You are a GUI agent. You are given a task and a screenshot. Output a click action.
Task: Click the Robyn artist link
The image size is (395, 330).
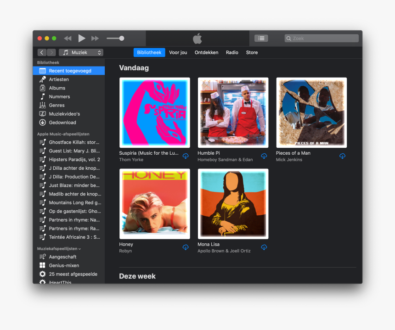(x=125, y=251)
